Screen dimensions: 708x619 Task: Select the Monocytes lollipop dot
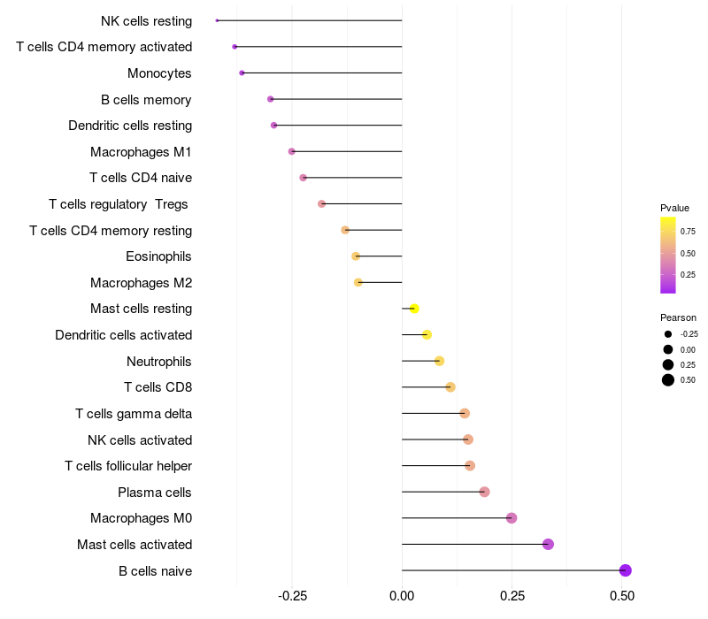(242, 73)
